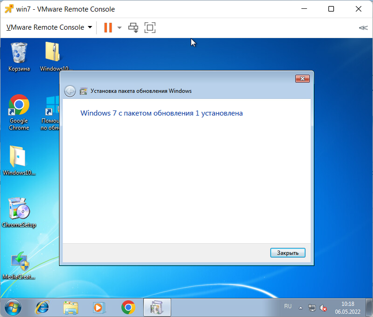This screenshot has height=317, width=373.
Task: Select the Windows10 folder icon on desktop
Action: pos(19,161)
